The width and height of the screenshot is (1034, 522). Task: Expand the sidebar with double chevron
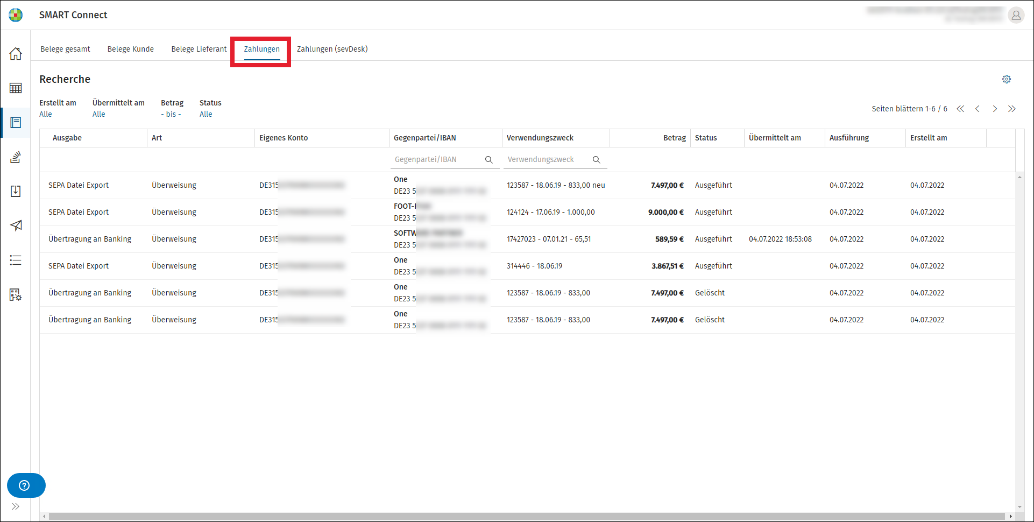16,506
